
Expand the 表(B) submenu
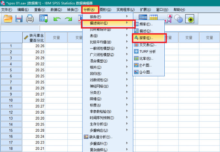point(108,36)
